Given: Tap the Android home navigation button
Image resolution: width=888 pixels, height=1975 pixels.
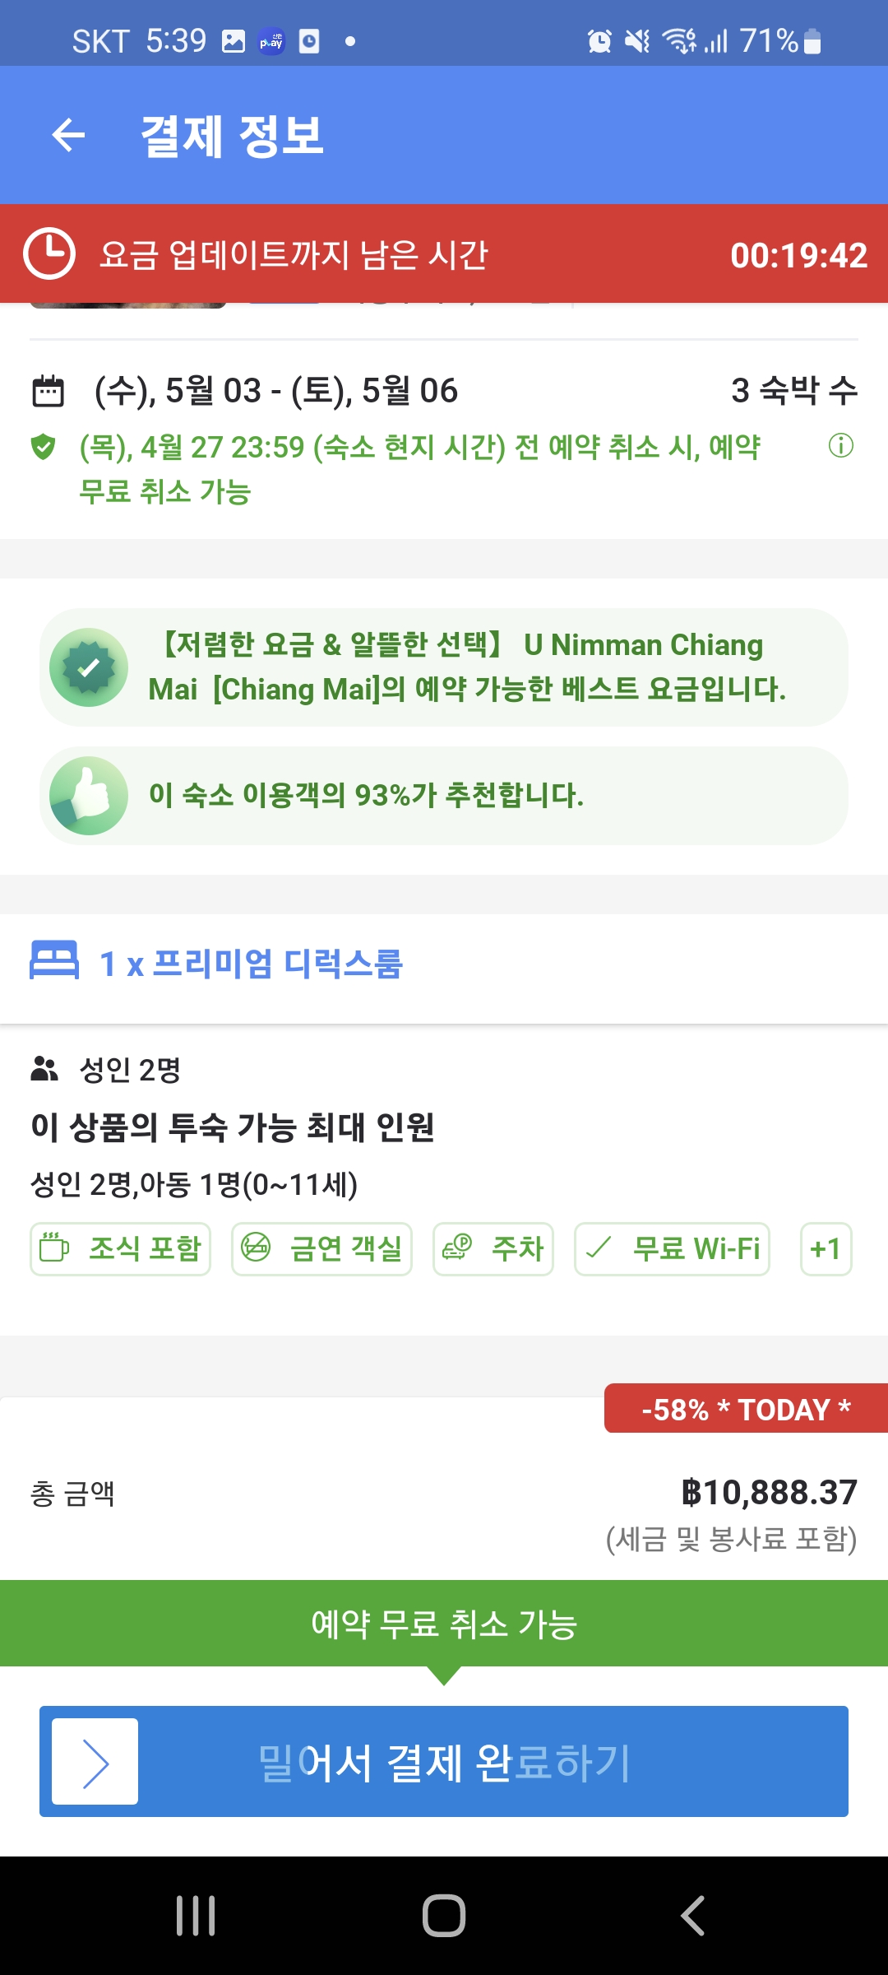Looking at the screenshot, I should pos(444,1916).
